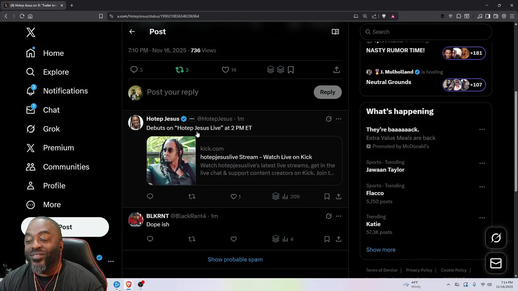518x291 pixels.
Task: Click the X Search field
Action: [x=426, y=32]
